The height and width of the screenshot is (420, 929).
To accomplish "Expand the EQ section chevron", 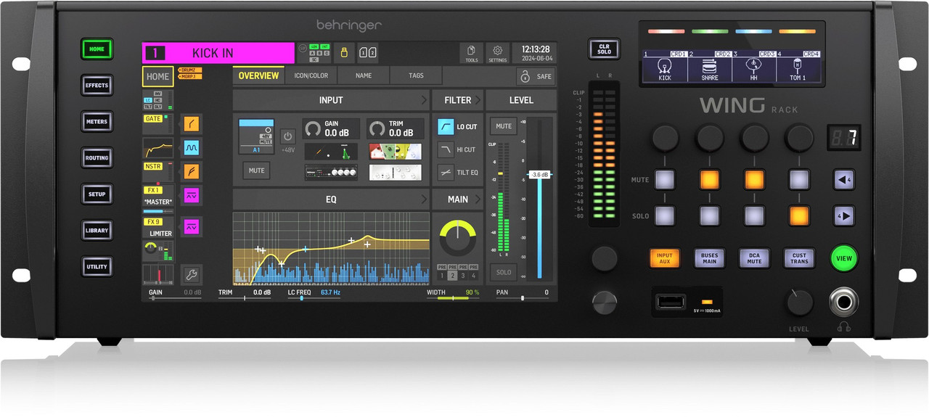I will 425,199.
